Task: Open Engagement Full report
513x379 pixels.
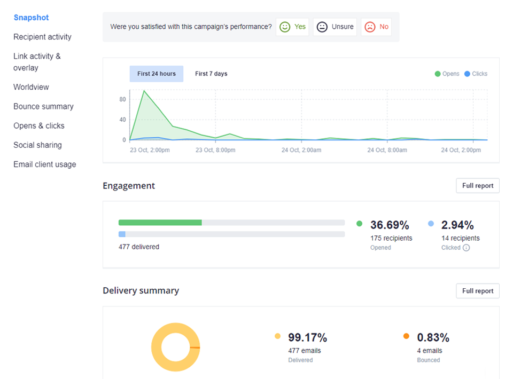Action: click(x=478, y=186)
